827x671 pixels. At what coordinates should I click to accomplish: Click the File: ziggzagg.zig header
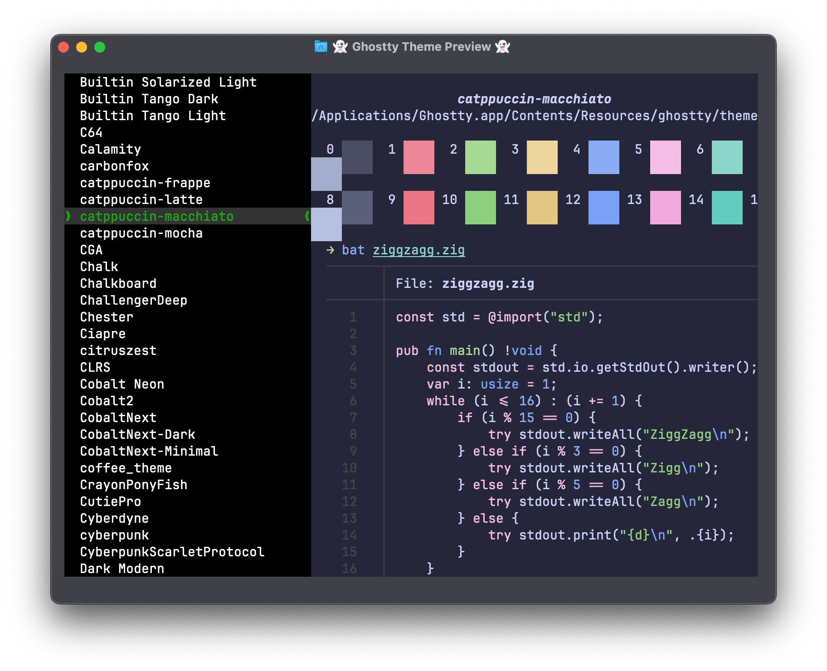[465, 283]
